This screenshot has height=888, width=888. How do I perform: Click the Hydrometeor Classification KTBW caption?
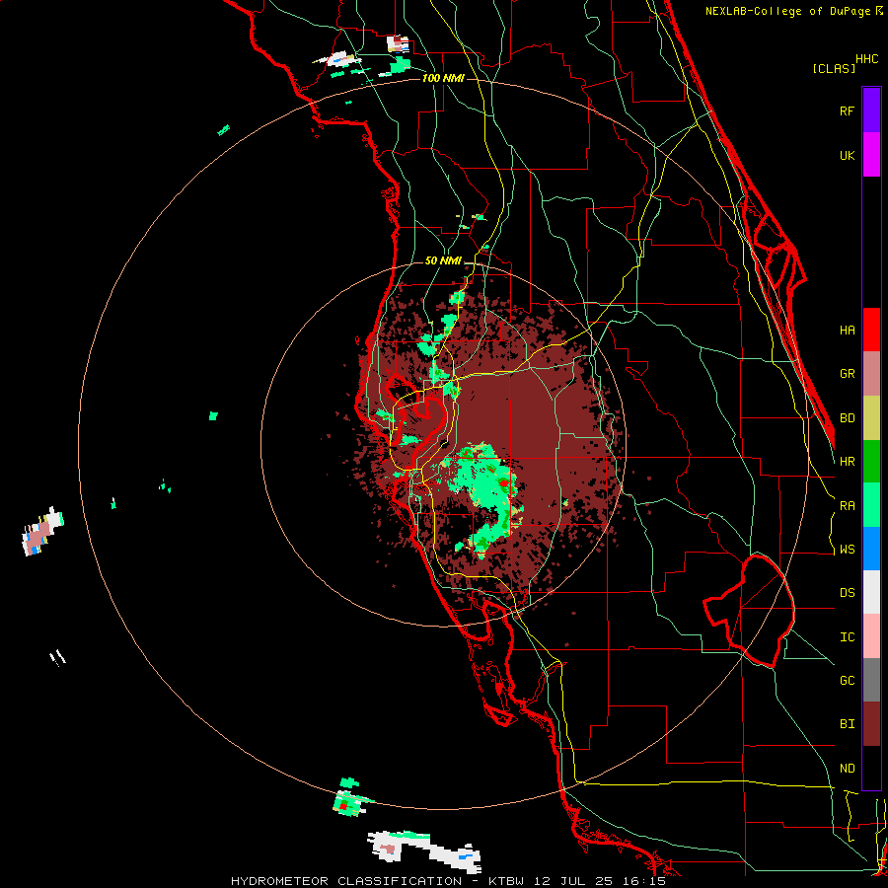pyautogui.click(x=448, y=881)
